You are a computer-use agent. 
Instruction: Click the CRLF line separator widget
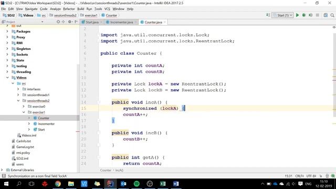pyautogui.click(x=299, y=176)
